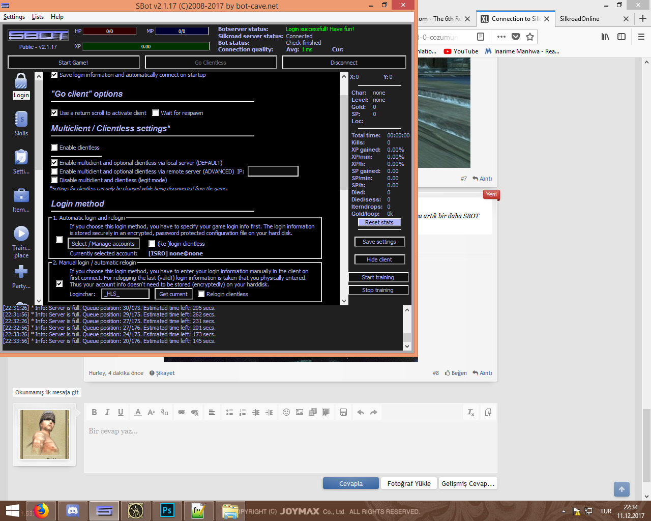The width and height of the screenshot is (651, 521).
Task: Click the Items briefcase icon
Action: (x=21, y=195)
